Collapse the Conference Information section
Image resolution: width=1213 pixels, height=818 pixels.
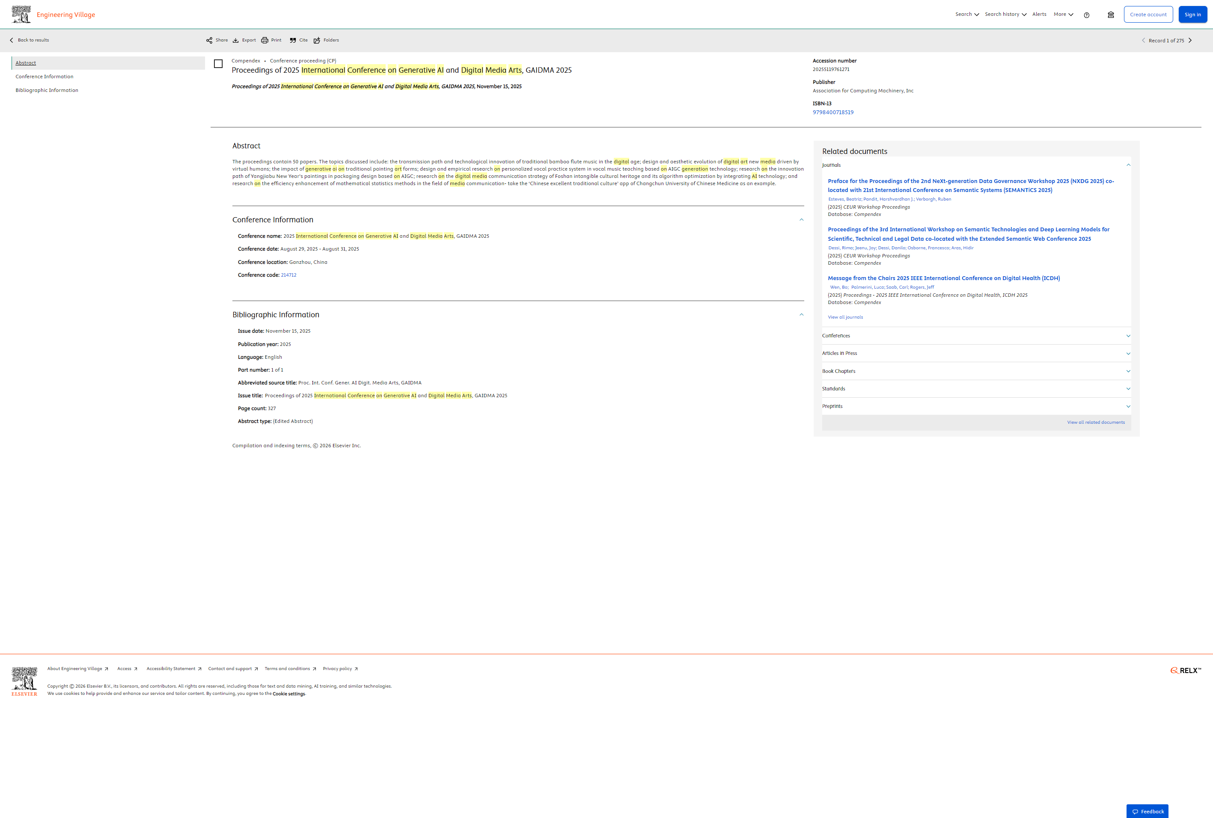tap(802, 219)
